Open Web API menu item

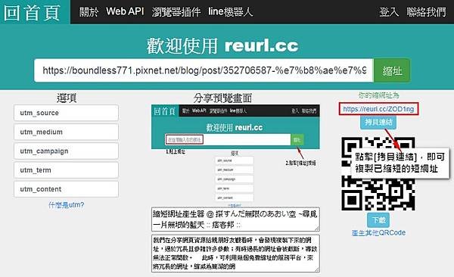tap(125, 11)
